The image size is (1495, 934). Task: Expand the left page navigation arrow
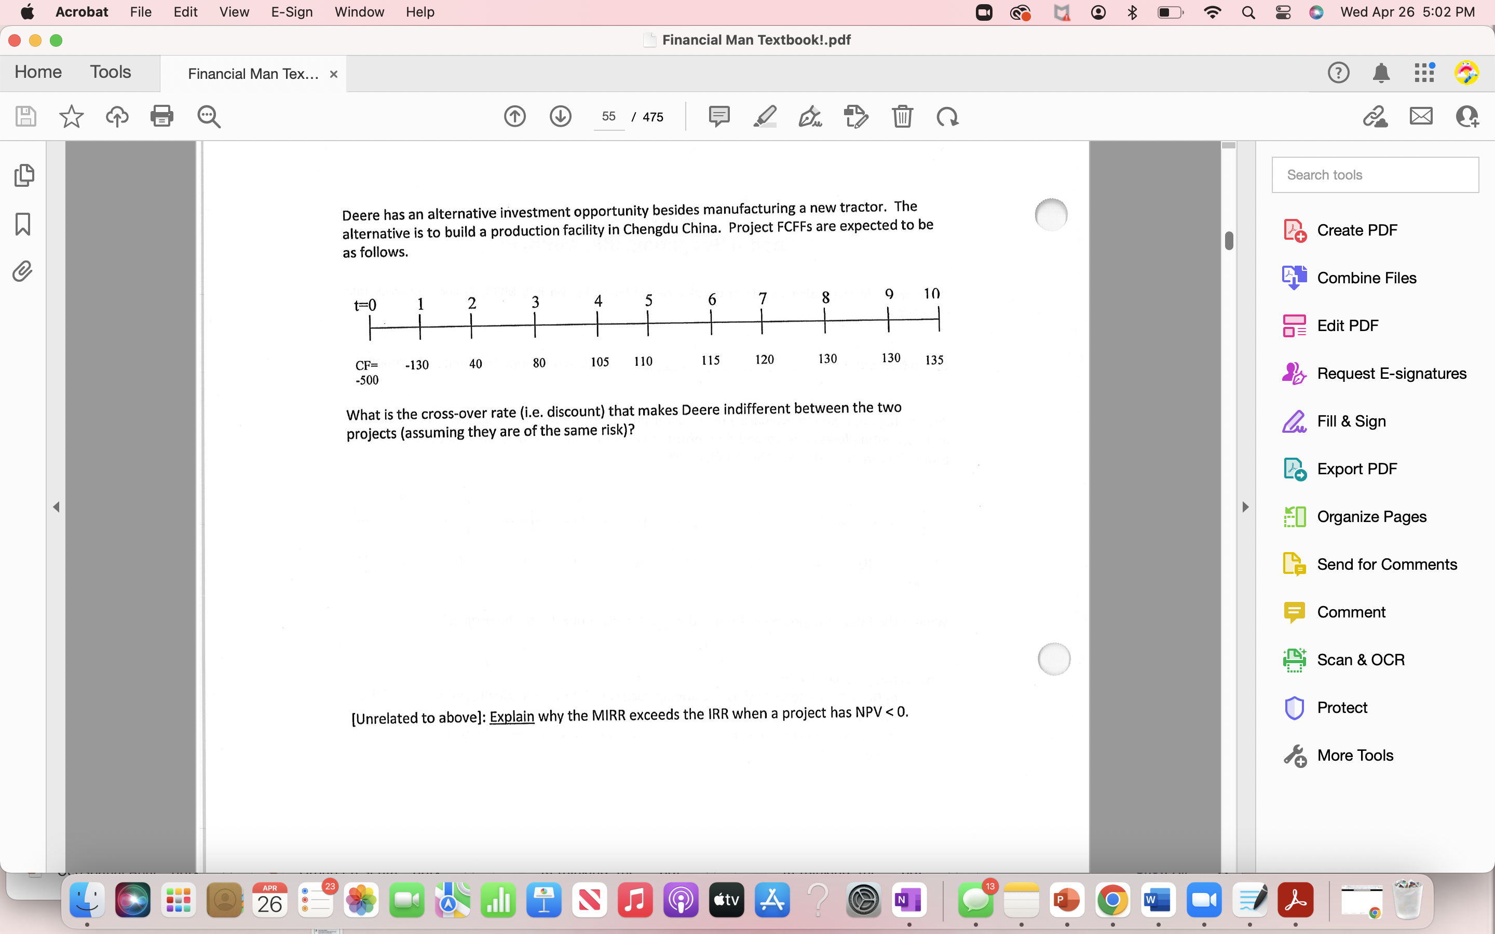click(x=56, y=506)
